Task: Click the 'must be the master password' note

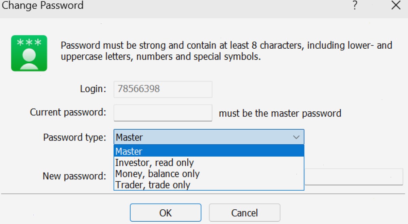Action: (x=280, y=113)
